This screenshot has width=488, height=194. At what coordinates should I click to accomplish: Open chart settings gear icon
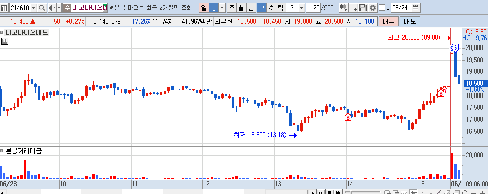pos(372,8)
